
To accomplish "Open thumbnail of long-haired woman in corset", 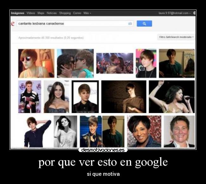I will (56, 97).
